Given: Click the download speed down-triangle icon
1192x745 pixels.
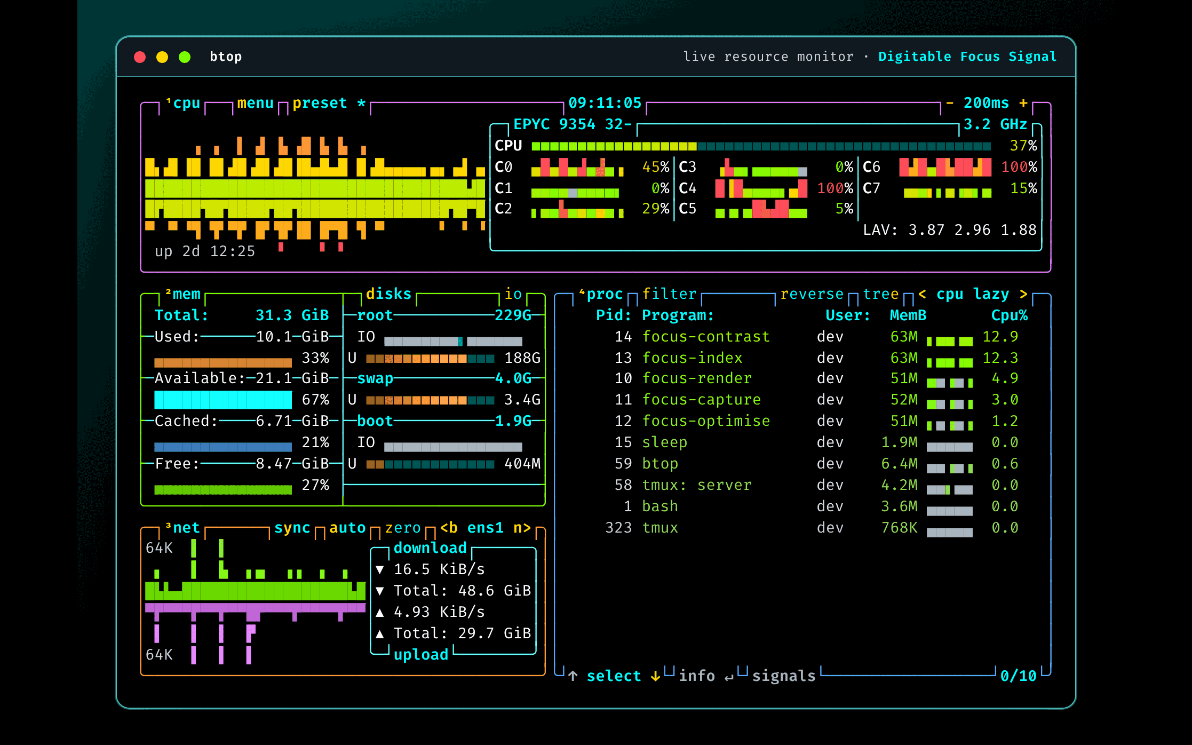Looking at the screenshot, I should click(380, 569).
